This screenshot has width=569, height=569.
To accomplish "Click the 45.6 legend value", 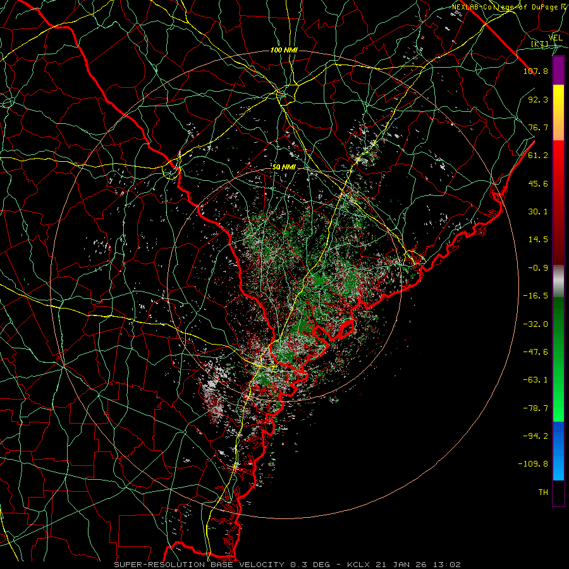I will tap(538, 183).
